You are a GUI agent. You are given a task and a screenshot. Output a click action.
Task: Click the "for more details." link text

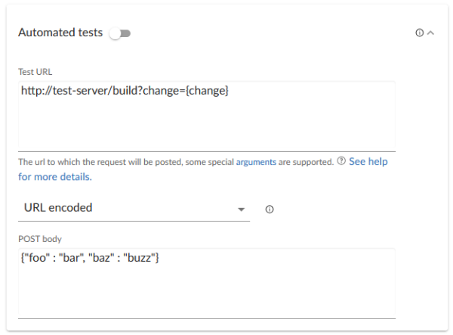pyautogui.click(x=55, y=177)
